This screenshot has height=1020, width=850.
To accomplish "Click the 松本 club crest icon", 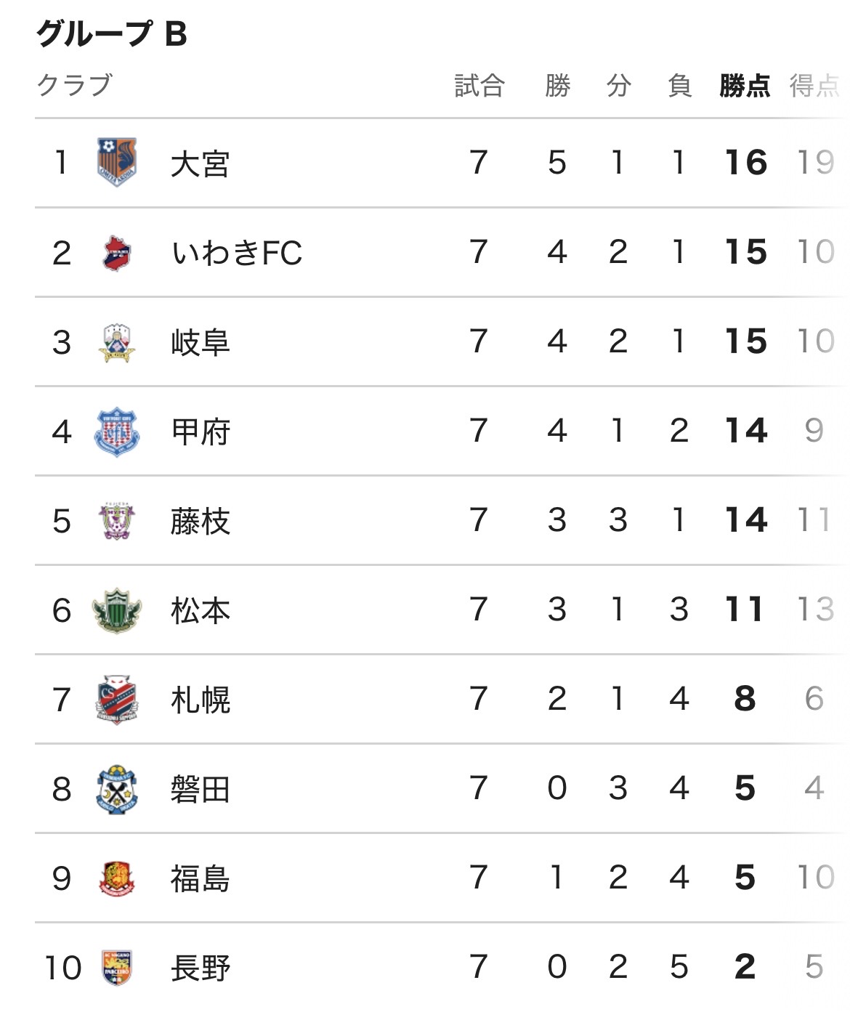I will tap(116, 610).
